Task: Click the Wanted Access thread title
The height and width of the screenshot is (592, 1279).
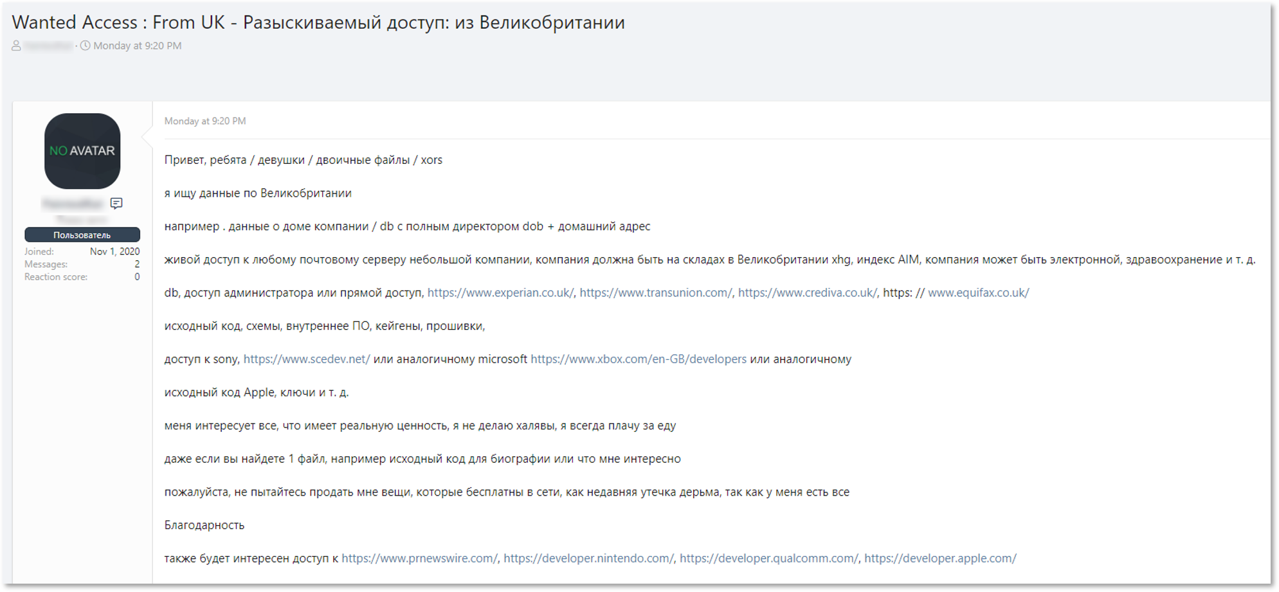Action: point(318,22)
